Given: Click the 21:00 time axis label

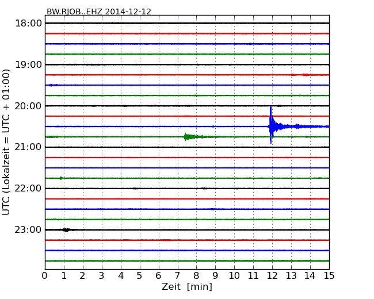Looking at the screenshot, I should (28, 147).
